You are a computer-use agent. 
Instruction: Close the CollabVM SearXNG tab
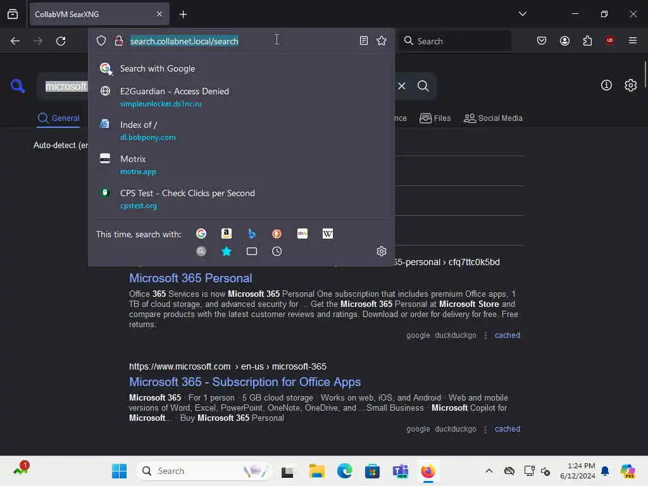(159, 15)
